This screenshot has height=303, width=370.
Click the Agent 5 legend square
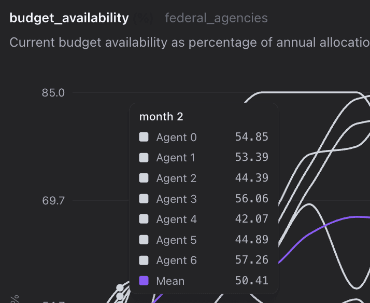click(144, 240)
